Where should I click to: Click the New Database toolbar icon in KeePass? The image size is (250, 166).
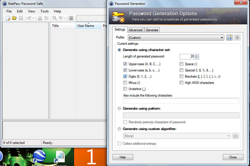coord(8,18)
